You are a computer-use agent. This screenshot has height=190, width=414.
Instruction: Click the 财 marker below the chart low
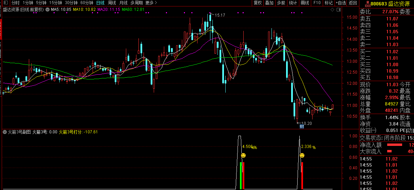[301, 127]
